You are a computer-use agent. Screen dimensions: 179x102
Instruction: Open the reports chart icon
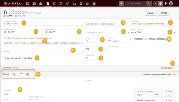(94, 4)
